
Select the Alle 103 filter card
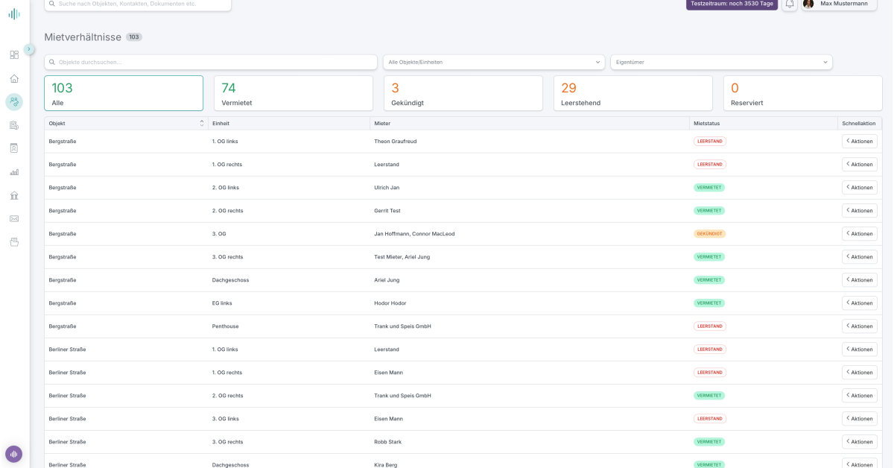124,93
